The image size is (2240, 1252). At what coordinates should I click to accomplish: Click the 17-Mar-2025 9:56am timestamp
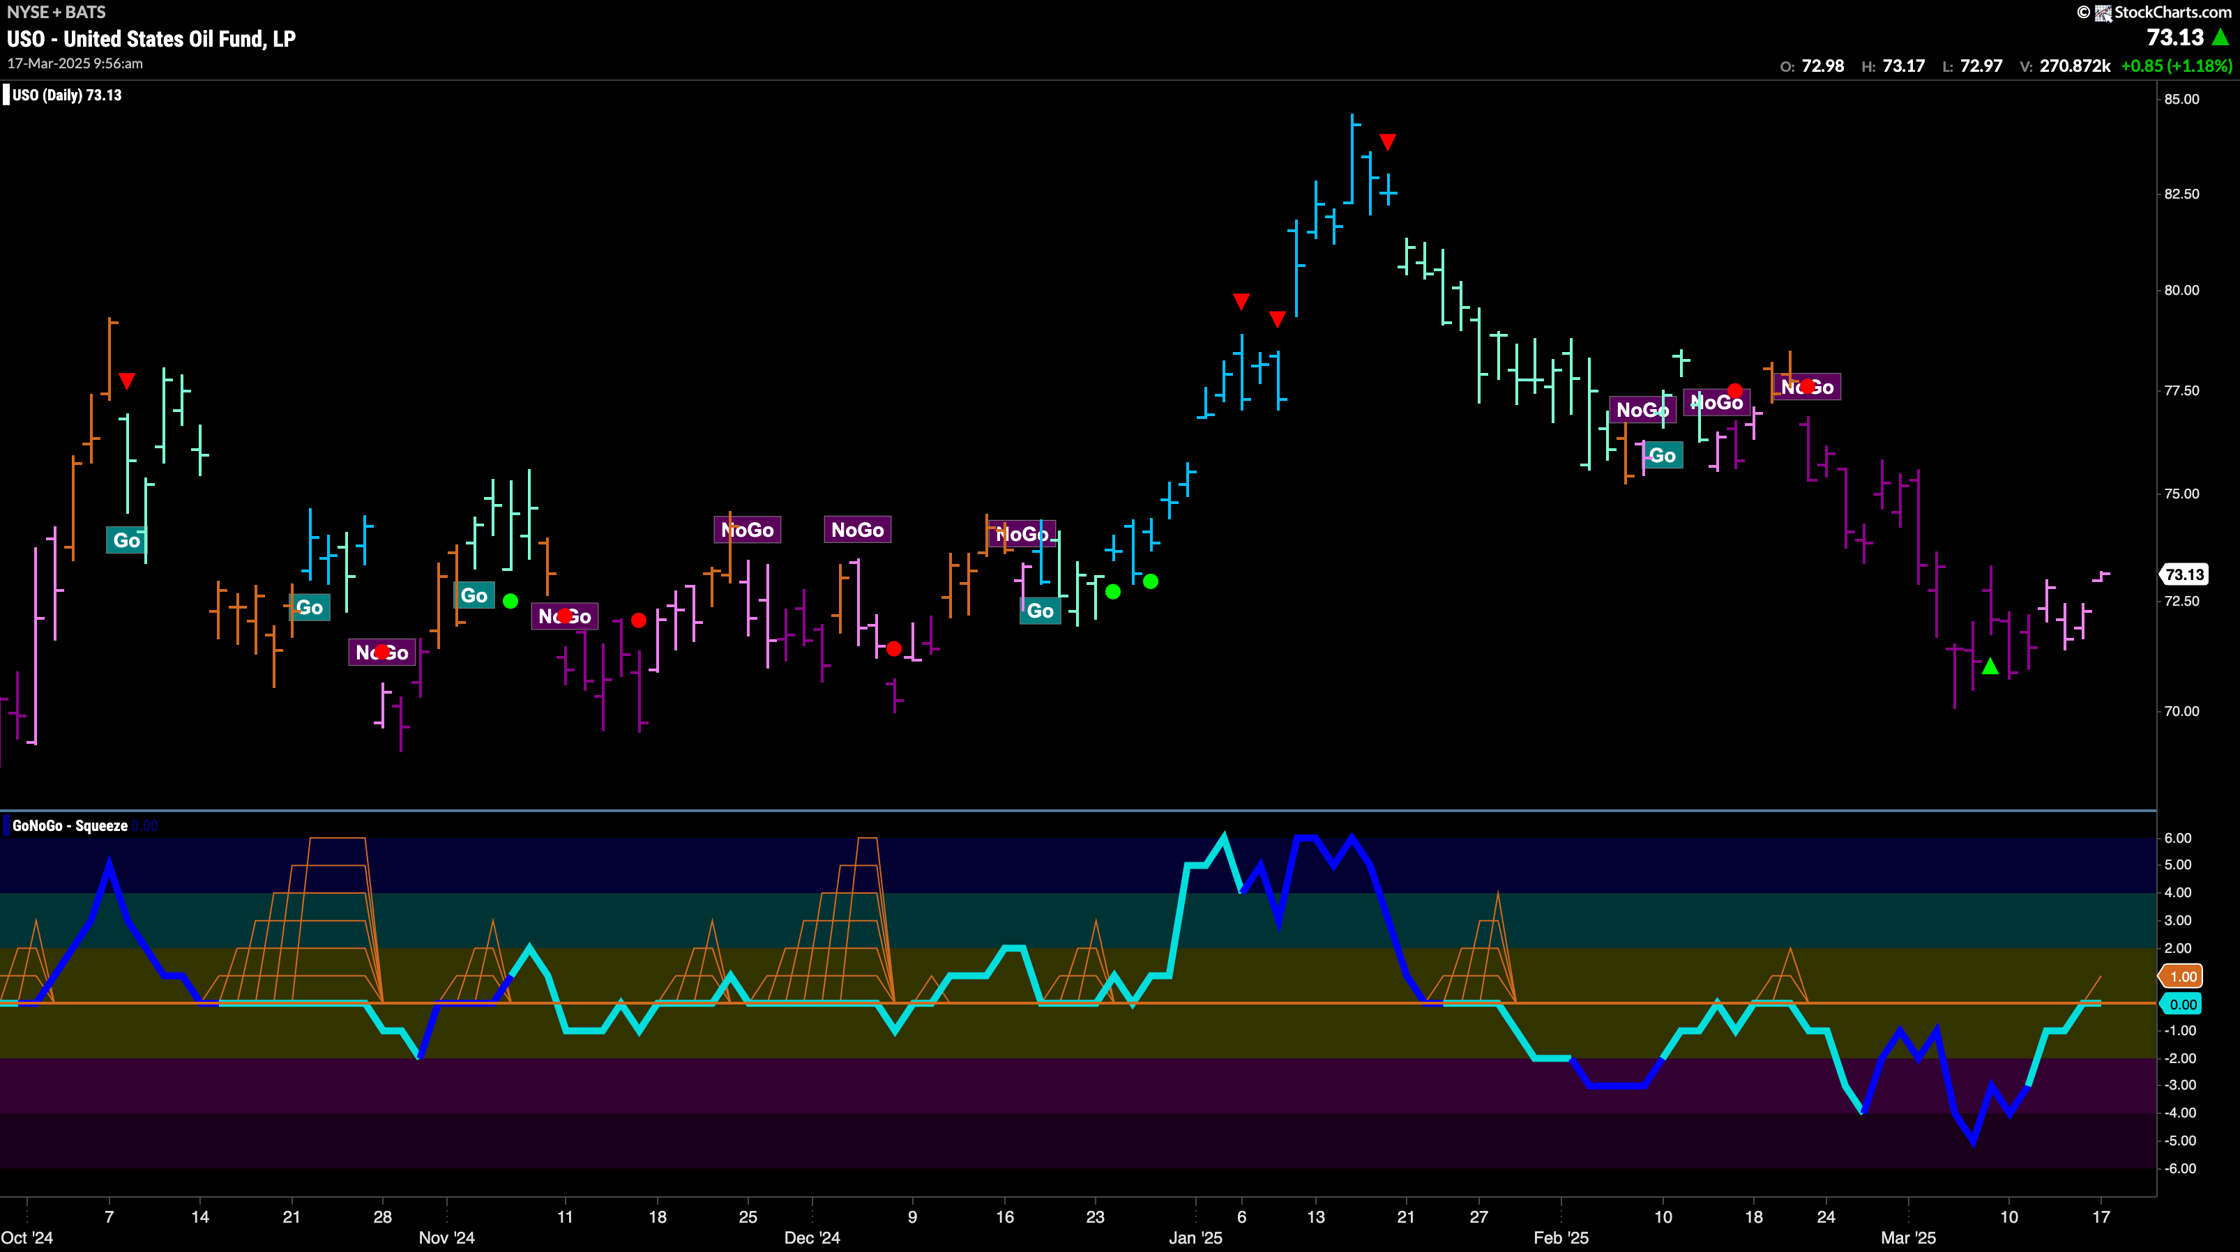coord(75,63)
